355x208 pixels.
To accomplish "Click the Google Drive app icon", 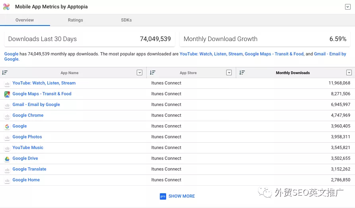I will tap(7, 159).
